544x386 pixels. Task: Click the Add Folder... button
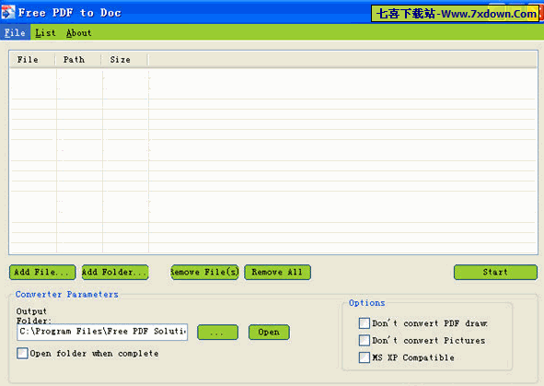(x=115, y=272)
